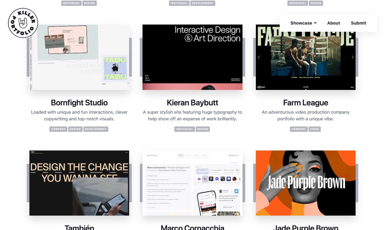This screenshot has height=230, width=385.
Task: Open the Jade Purple Brown orange illustration thumbnail
Action: tap(306, 183)
